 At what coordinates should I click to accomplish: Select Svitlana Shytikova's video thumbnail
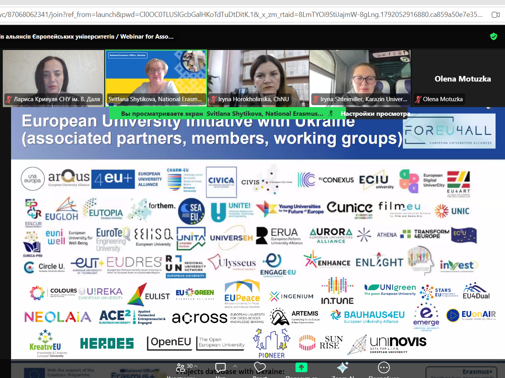click(x=156, y=78)
